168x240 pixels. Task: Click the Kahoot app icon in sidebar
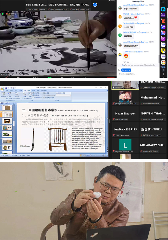[x=163, y=15]
